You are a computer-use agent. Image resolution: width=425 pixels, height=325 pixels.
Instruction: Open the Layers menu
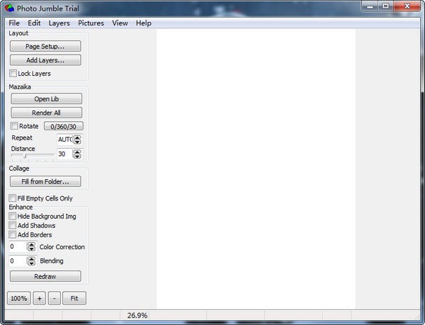click(x=59, y=23)
